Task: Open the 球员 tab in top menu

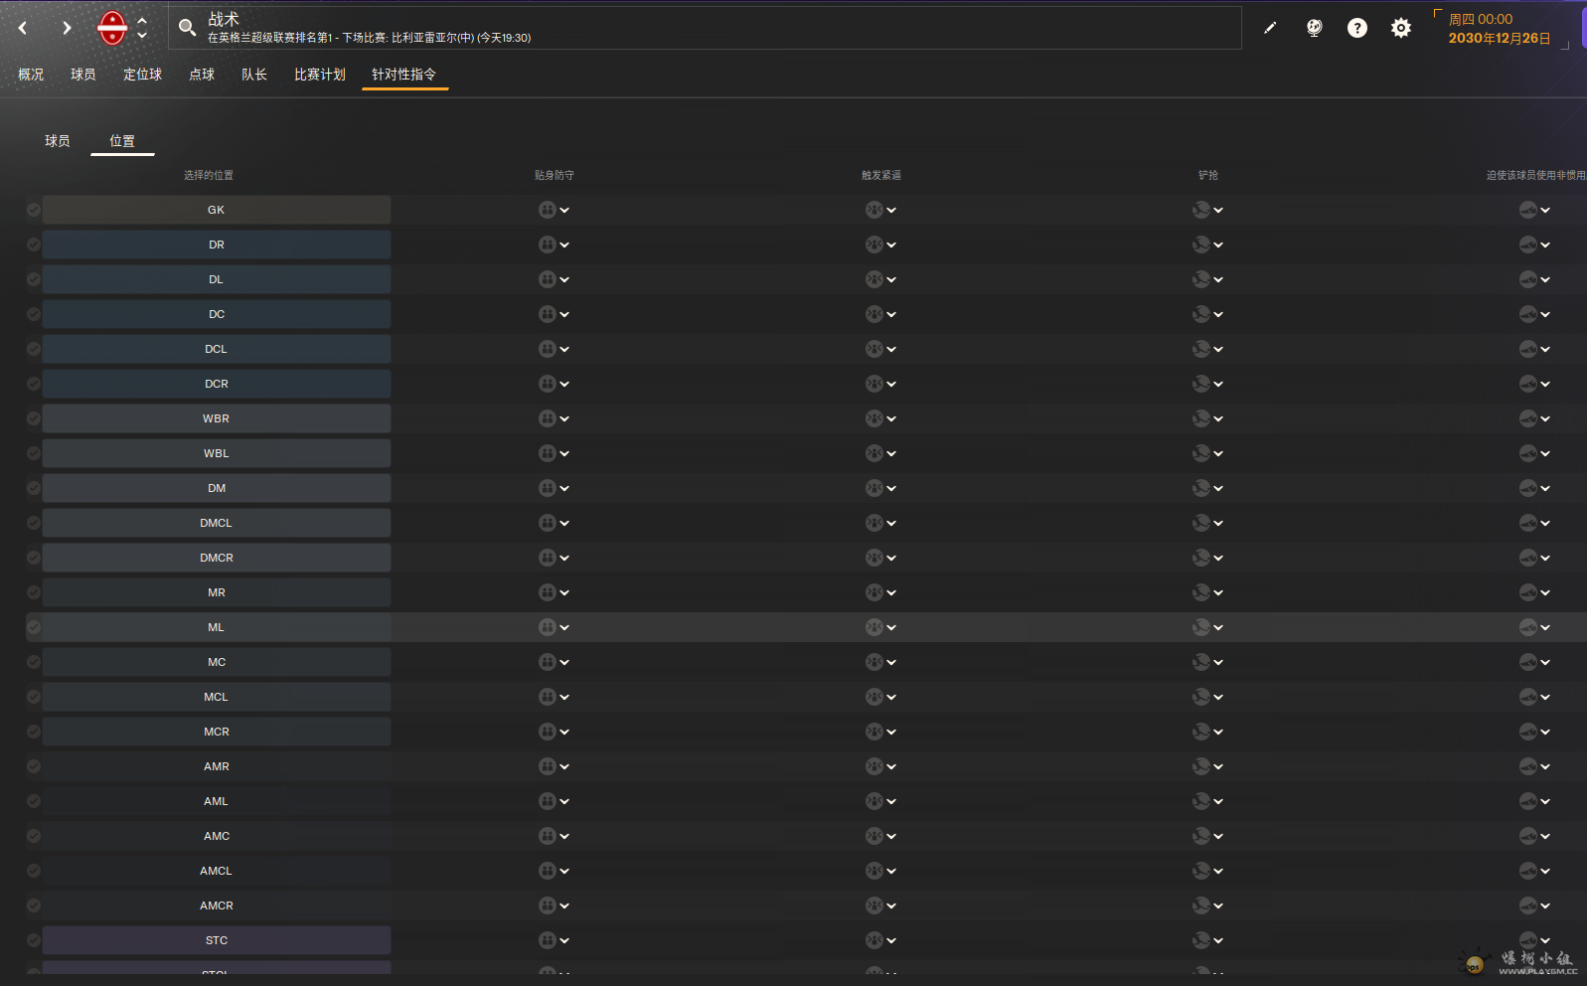Action: click(x=83, y=75)
